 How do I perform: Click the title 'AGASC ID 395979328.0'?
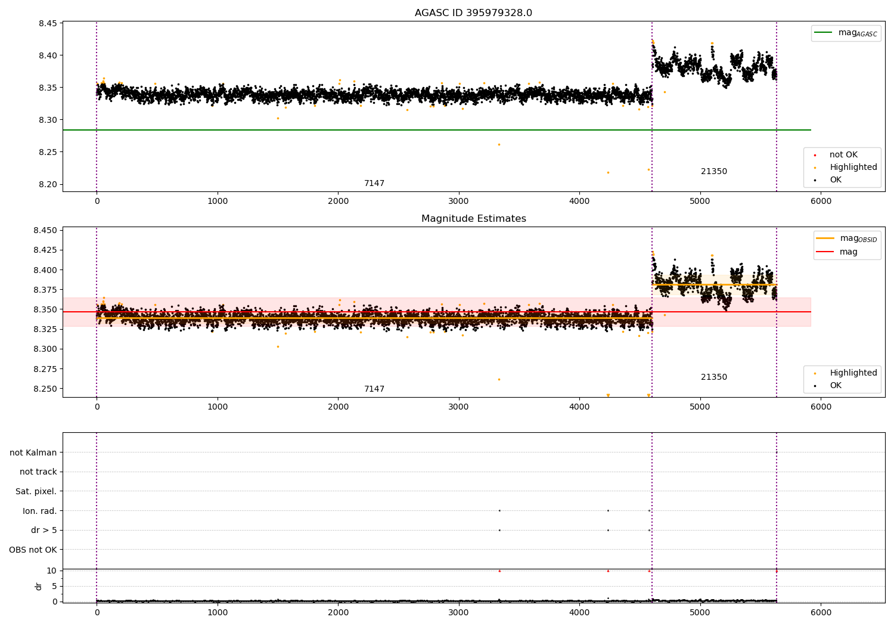pyautogui.click(x=473, y=13)
